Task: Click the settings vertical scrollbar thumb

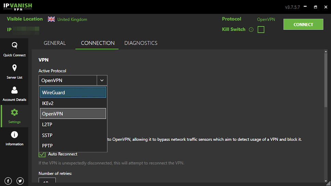Action: pos(326,81)
